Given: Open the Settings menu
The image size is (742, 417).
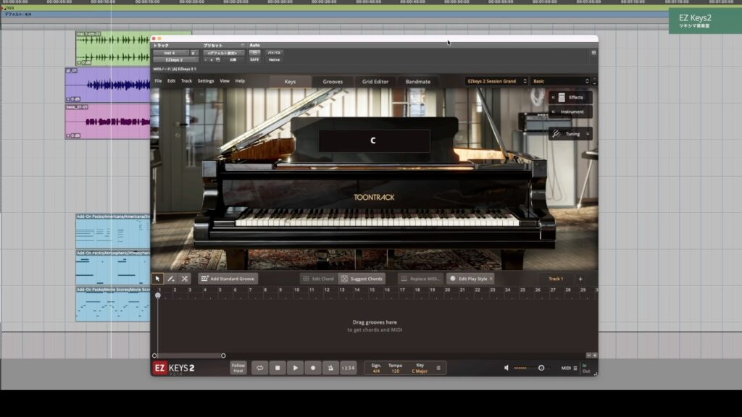Looking at the screenshot, I should pyautogui.click(x=206, y=81).
